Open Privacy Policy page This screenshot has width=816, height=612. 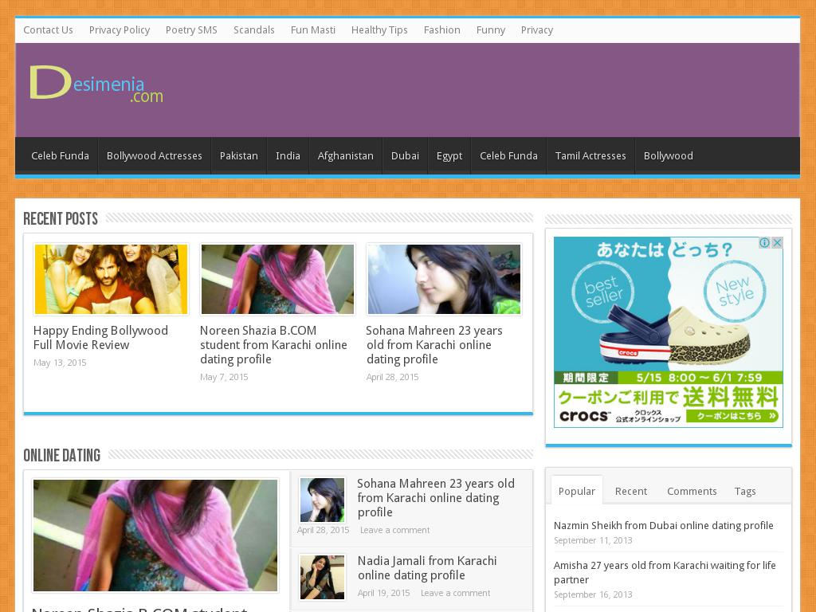(x=120, y=30)
